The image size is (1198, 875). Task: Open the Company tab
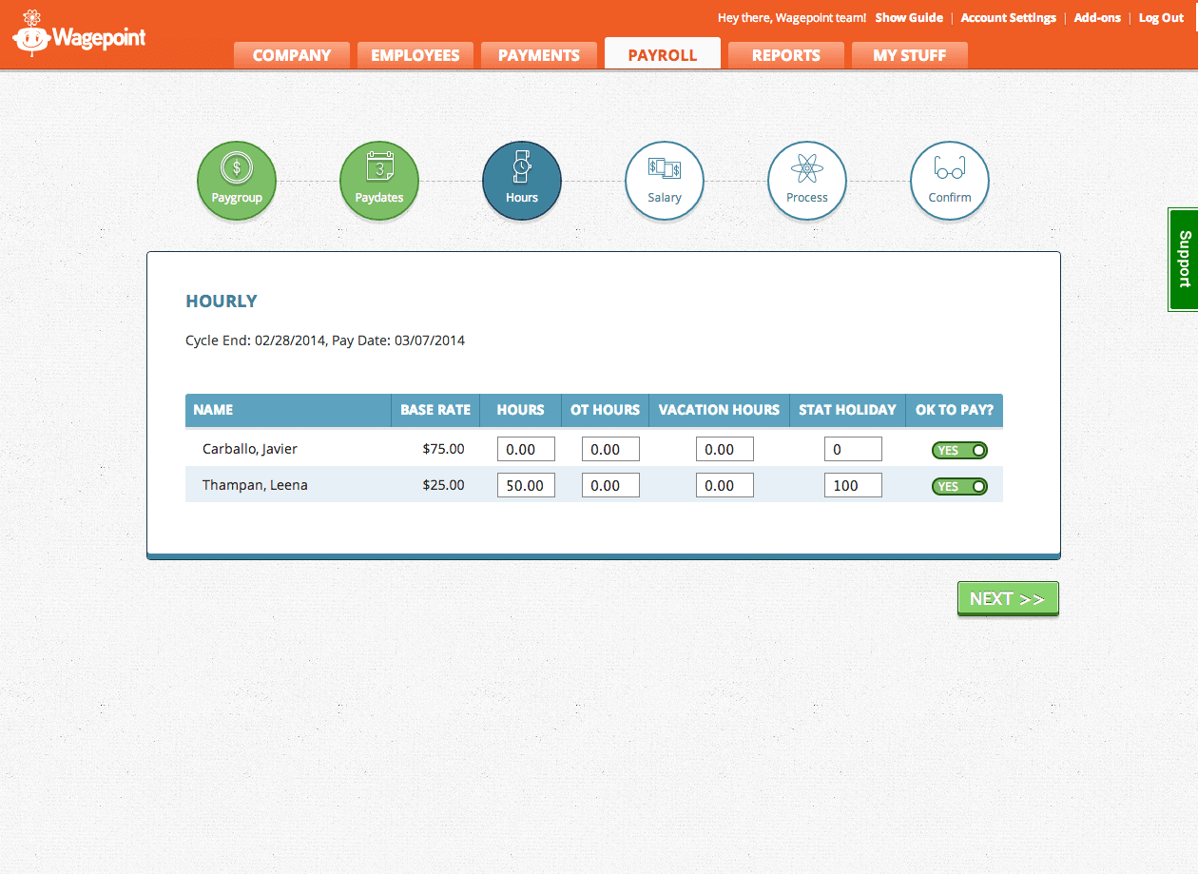click(292, 55)
